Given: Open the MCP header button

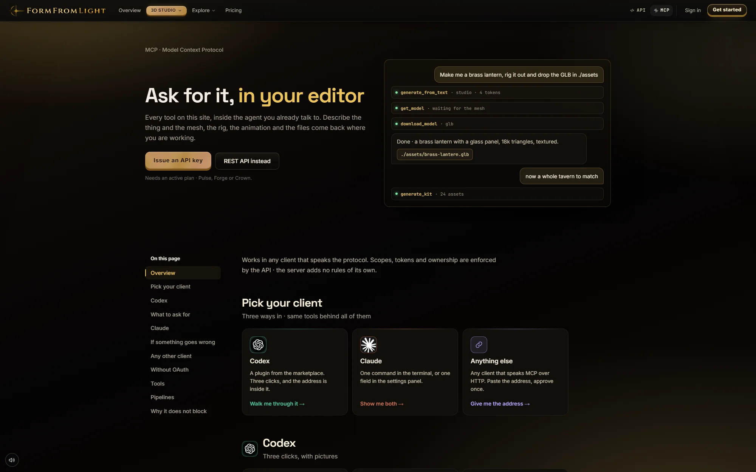Looking at the screenshot, I should tap(661, 11).
